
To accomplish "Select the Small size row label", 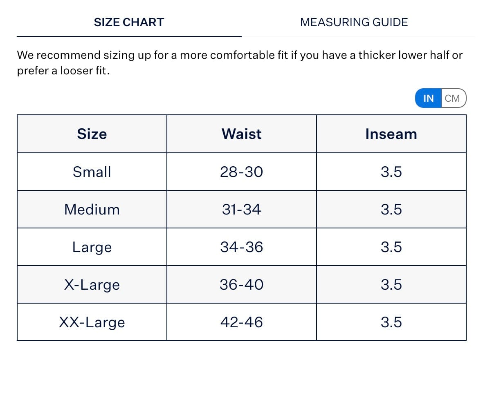I will tap(92, 172).
